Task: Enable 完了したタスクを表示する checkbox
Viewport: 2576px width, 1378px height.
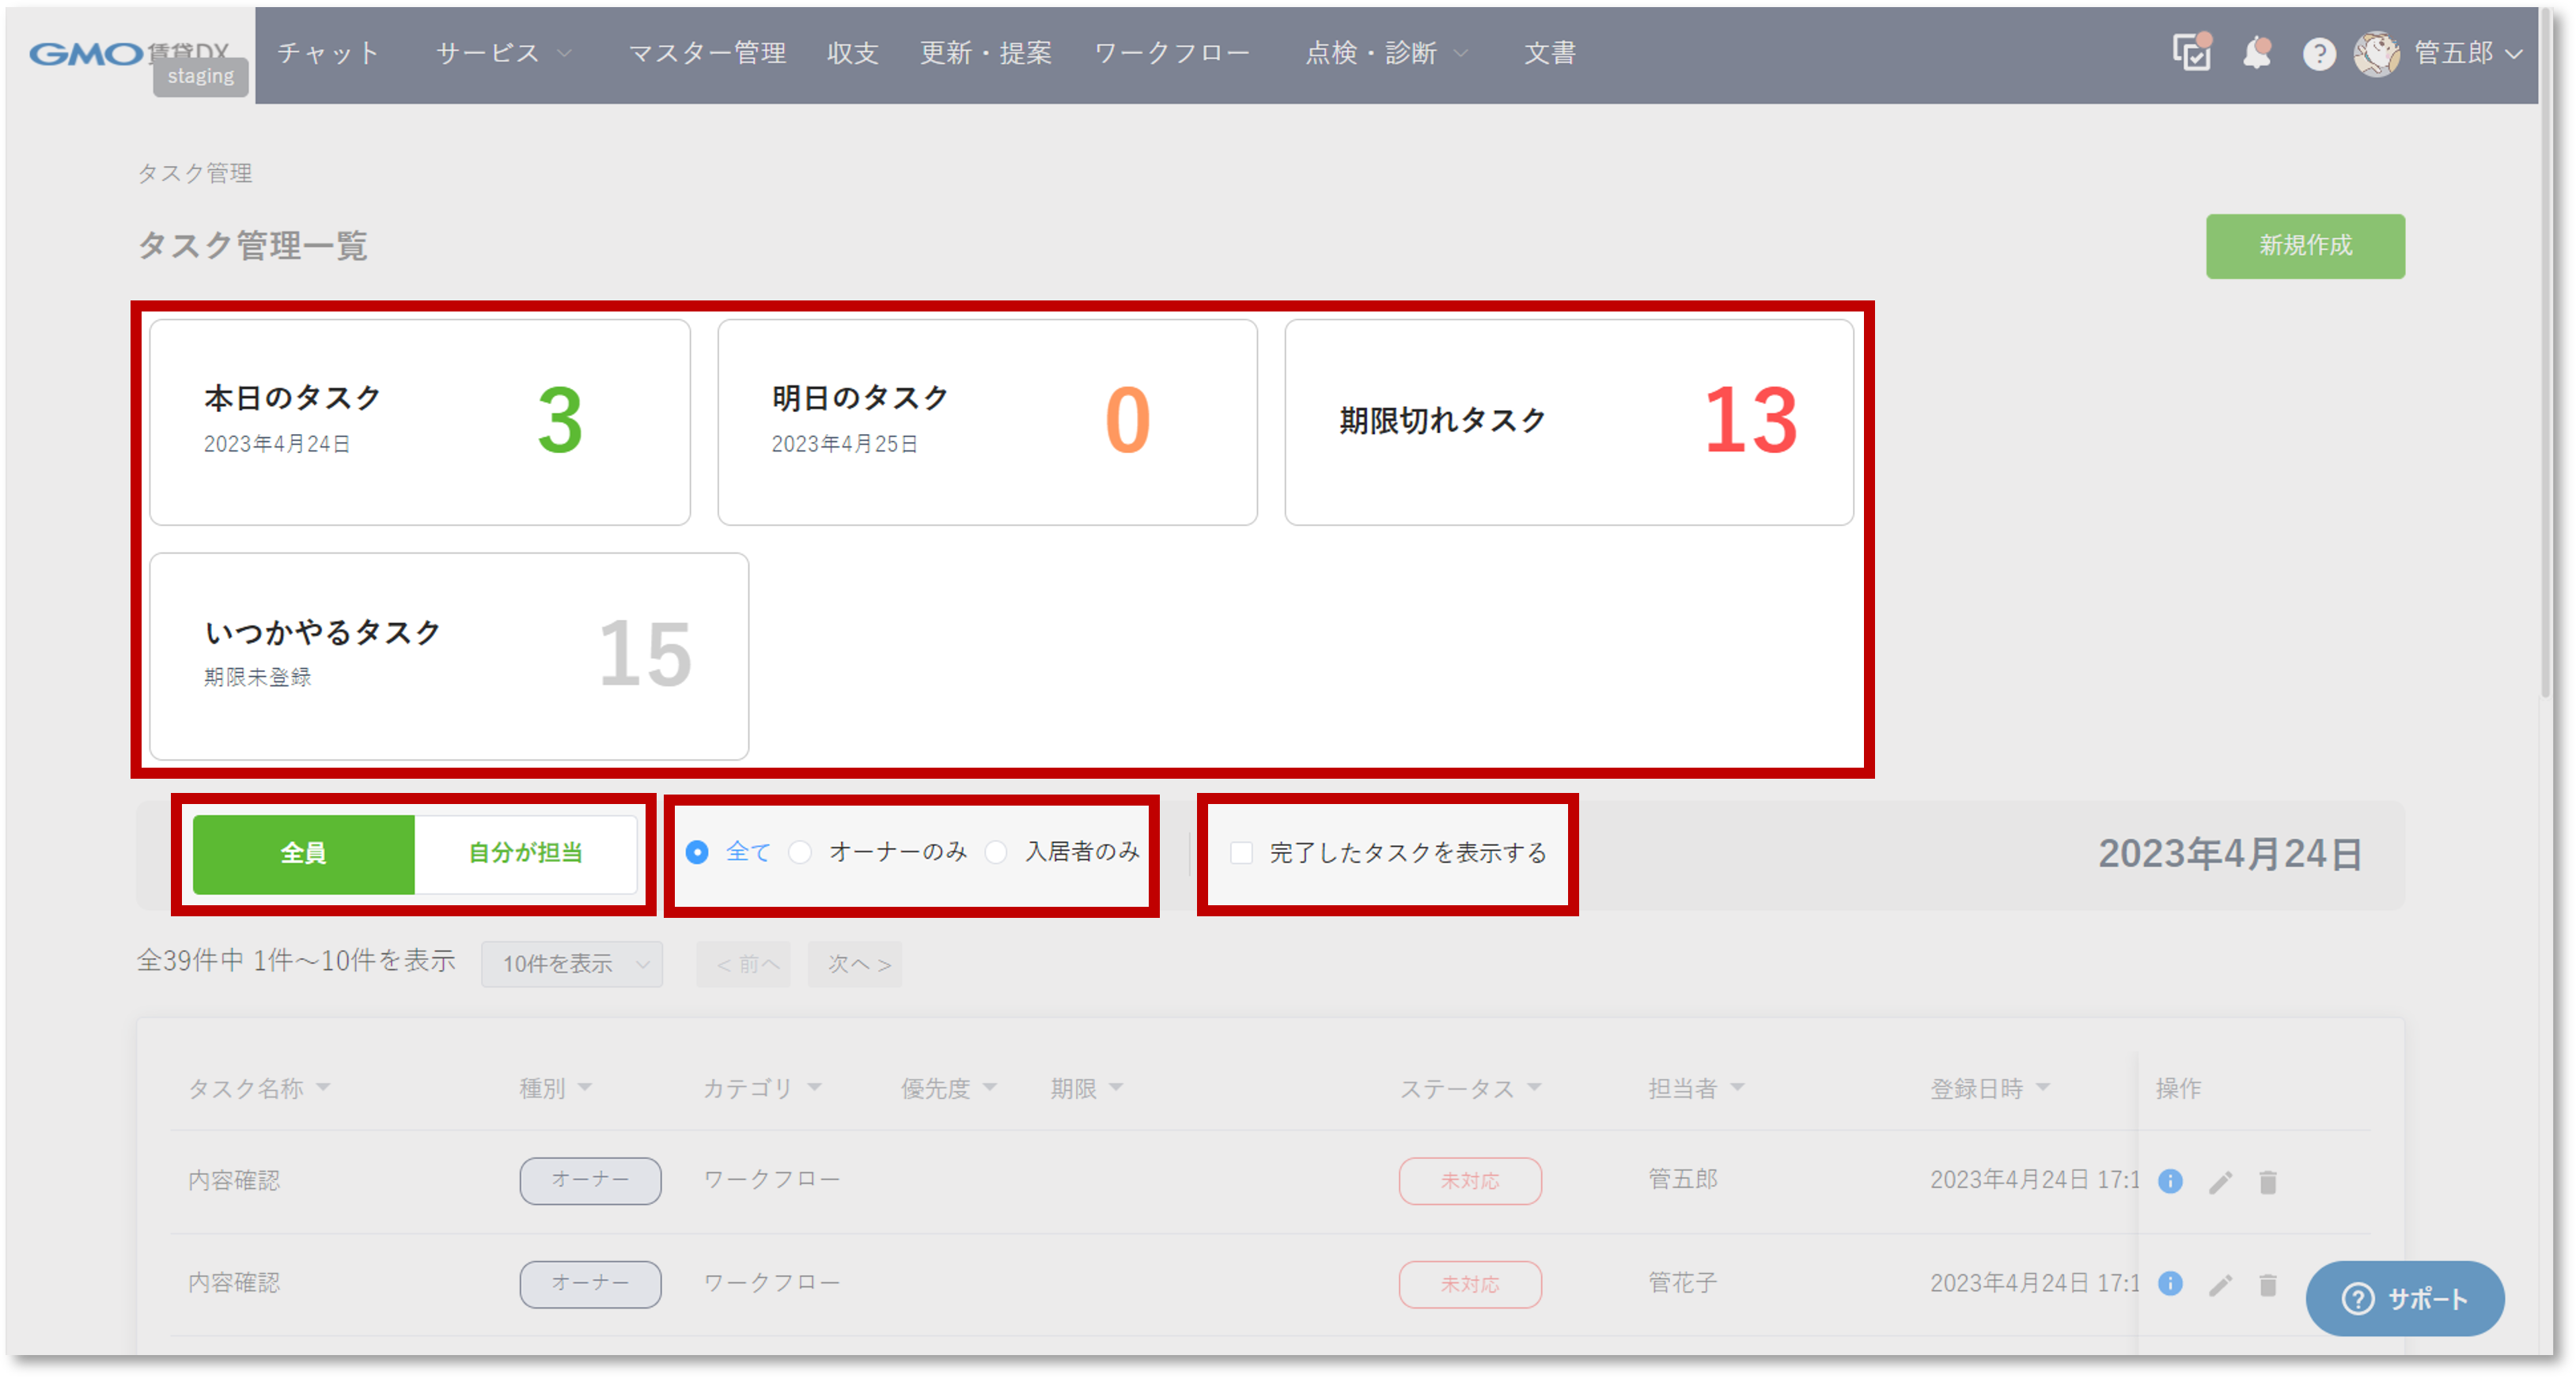Action: pos(1241,852)
